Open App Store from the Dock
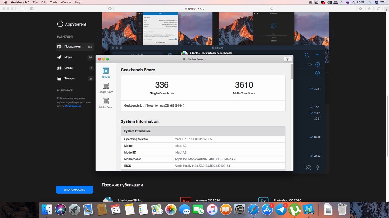Image resolution: width=389 pixels, height=218 pixels. (267, 209)
